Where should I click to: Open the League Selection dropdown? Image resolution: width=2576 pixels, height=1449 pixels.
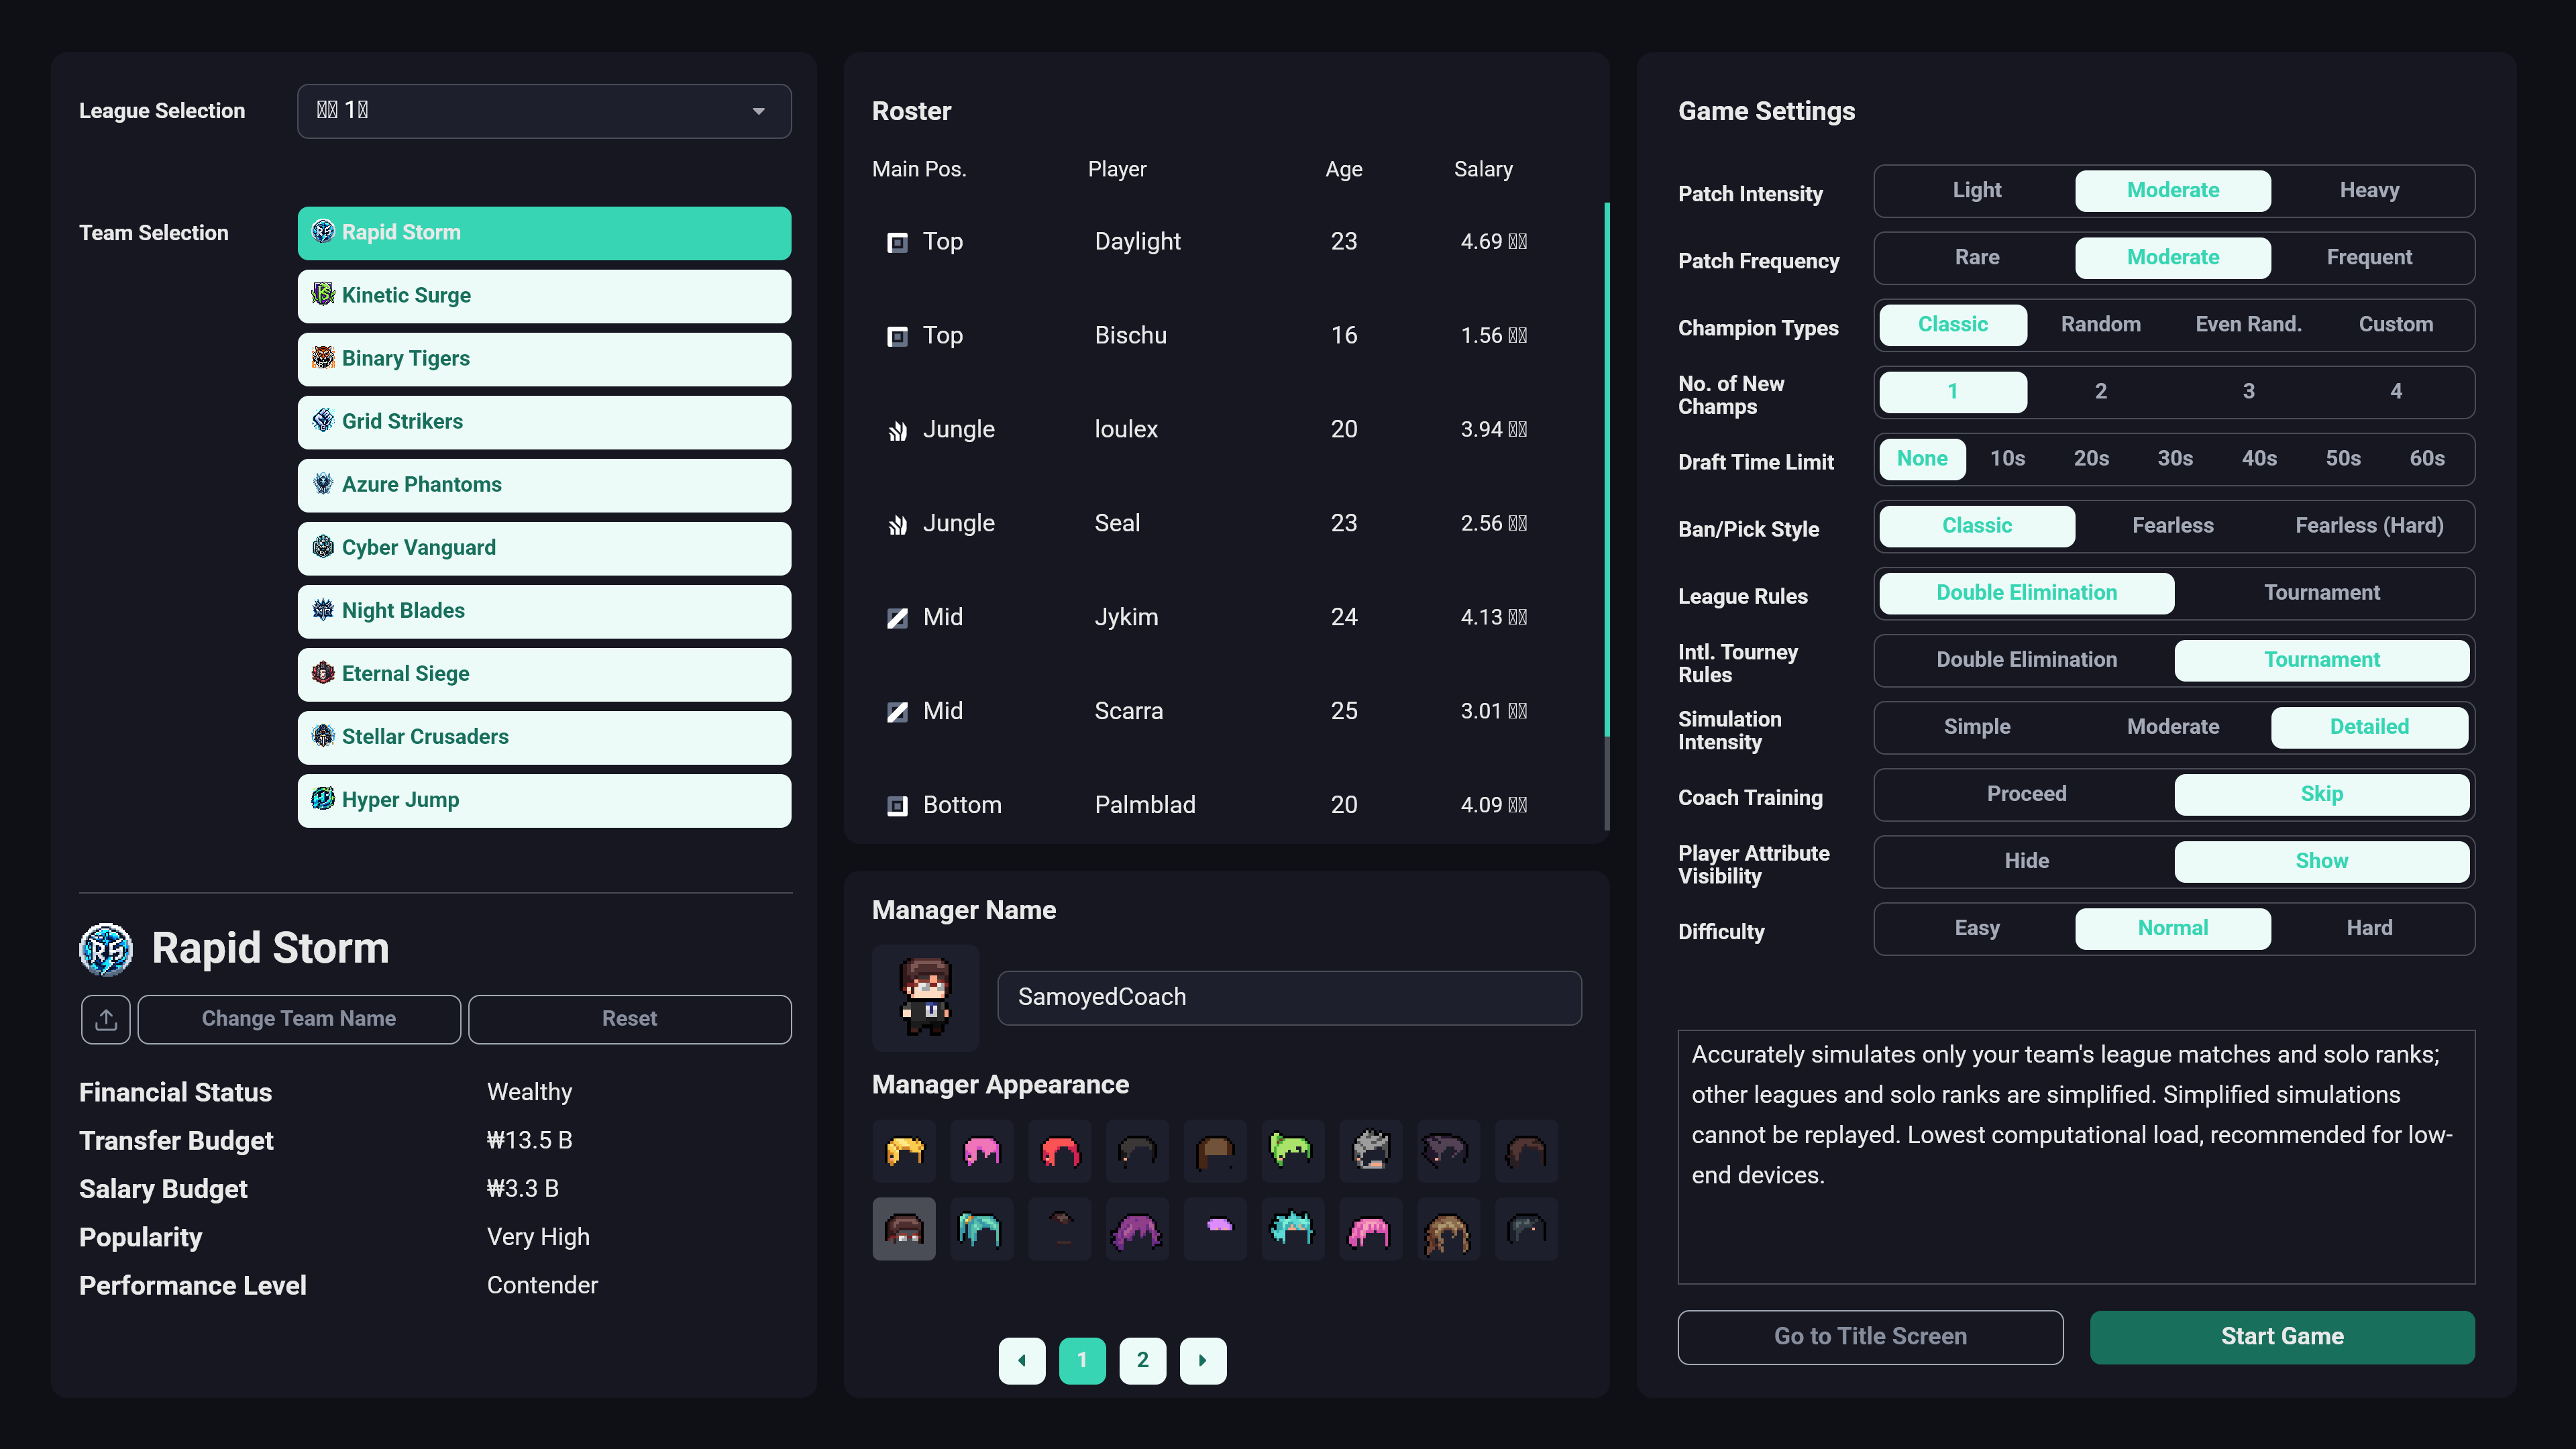544,111
